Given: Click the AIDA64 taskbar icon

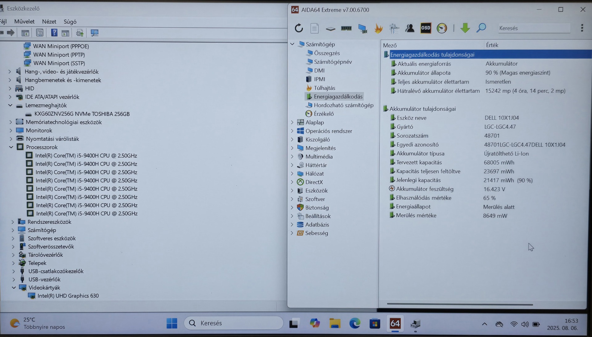Looking at the screenshot, I should pyautogui.click(x=395, y=323).
